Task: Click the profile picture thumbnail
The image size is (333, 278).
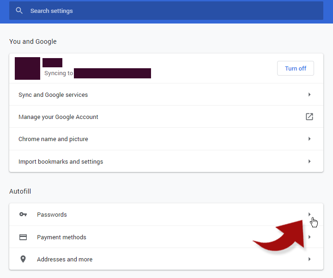Action: coord(27,68)
